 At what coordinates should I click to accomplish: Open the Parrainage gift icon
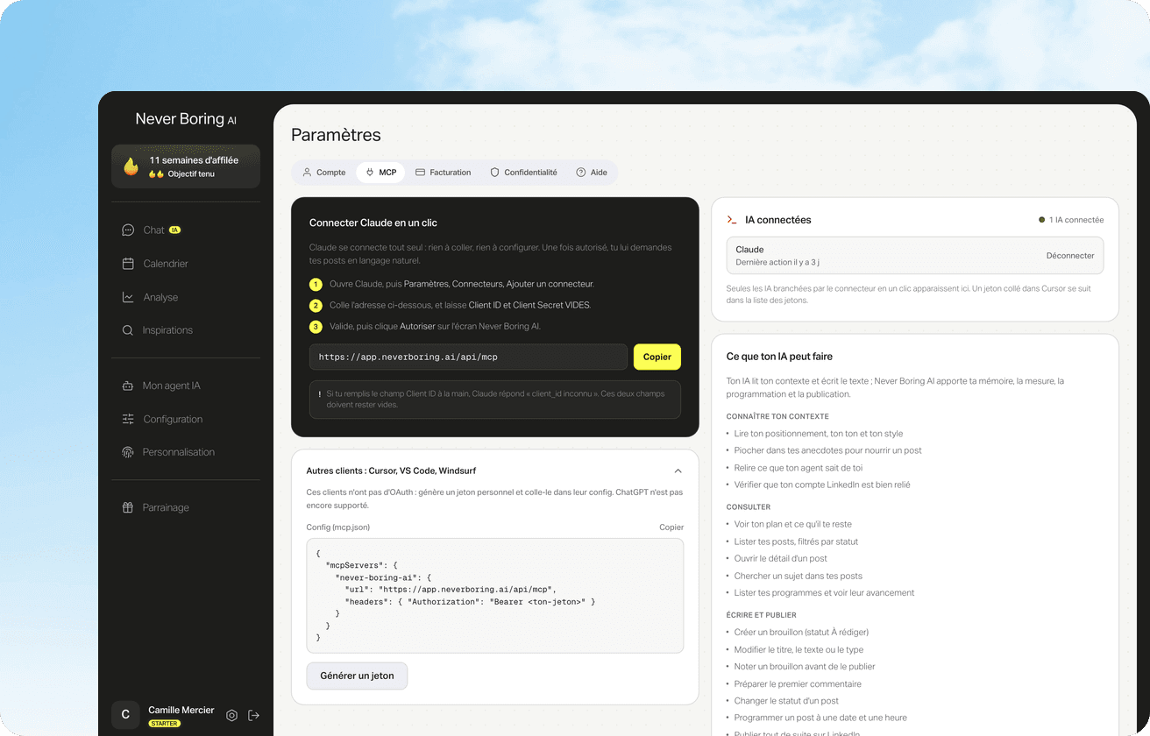(128, 507)
